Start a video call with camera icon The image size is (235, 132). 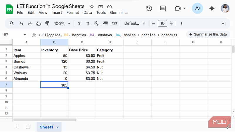coord(178,9)
